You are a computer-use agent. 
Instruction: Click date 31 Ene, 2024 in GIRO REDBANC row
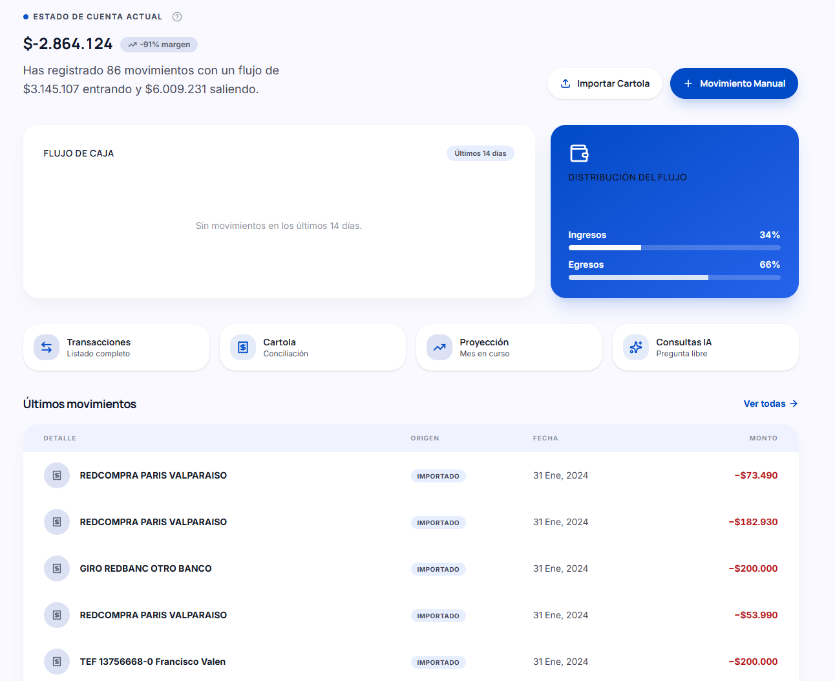561,568
